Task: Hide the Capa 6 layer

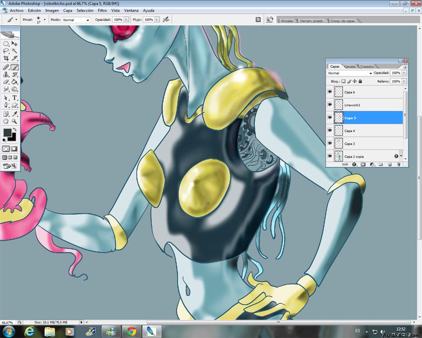Action: click(x=330, y=92)
